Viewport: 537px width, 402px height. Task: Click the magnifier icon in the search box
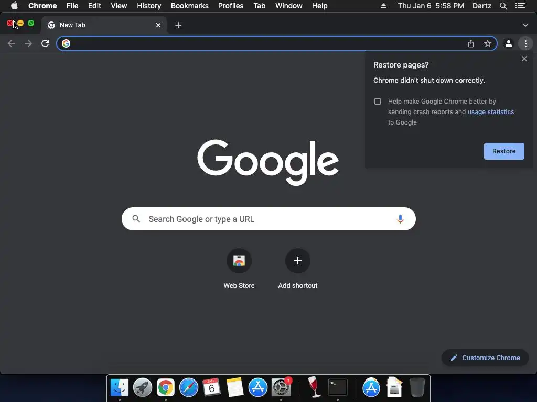[x=136, y=219]
